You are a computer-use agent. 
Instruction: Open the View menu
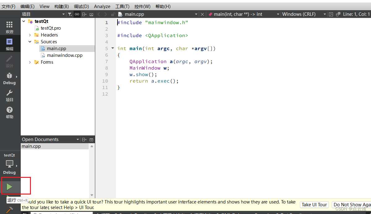(x=45, y=6)
